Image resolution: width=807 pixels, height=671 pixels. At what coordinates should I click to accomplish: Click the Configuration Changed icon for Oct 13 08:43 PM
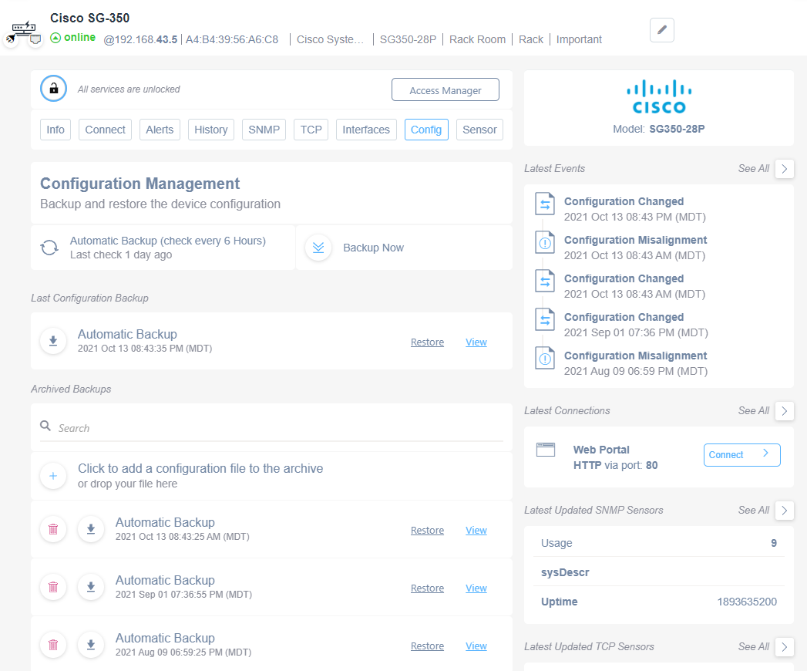pyautogui.click(x=545, y=204)
